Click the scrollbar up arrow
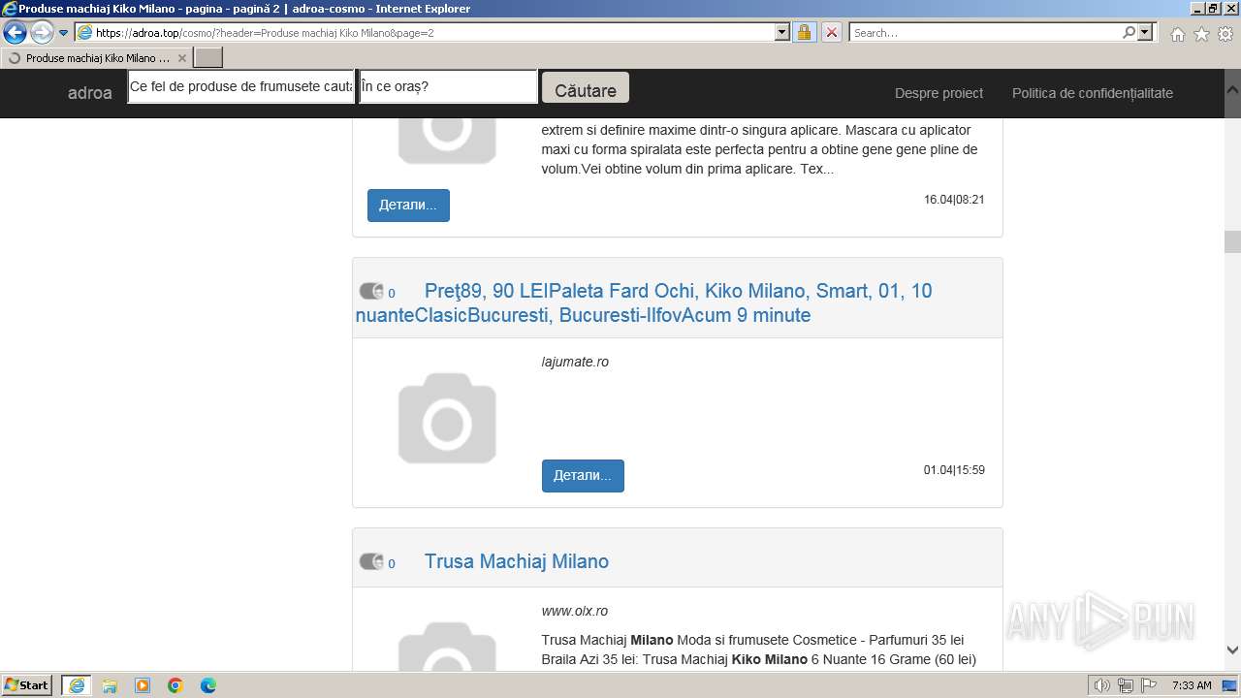 tap(1232, 88)
